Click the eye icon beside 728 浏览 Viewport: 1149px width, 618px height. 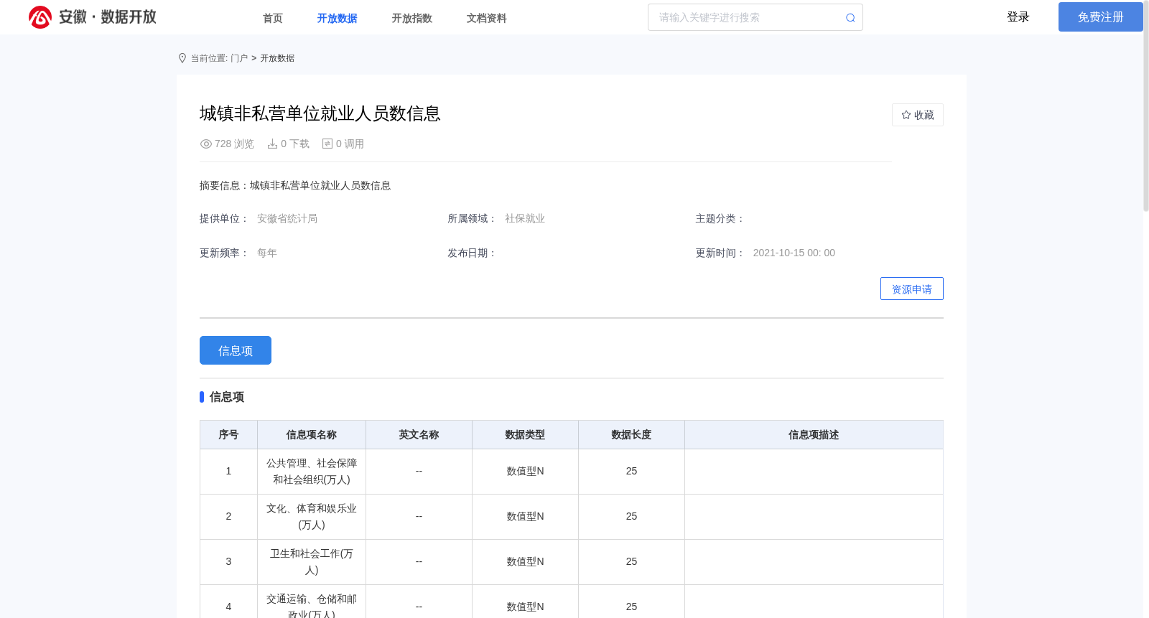206,144
